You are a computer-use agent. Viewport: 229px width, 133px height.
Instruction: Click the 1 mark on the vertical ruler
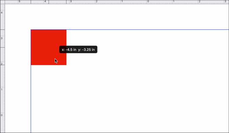(x=2, y=89)
